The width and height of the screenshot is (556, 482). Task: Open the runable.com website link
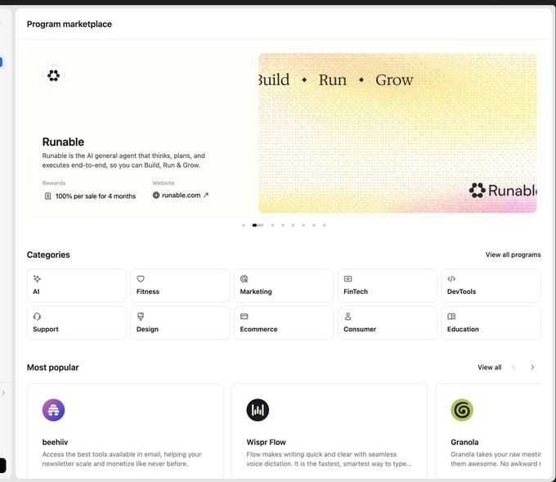[181, 196]
